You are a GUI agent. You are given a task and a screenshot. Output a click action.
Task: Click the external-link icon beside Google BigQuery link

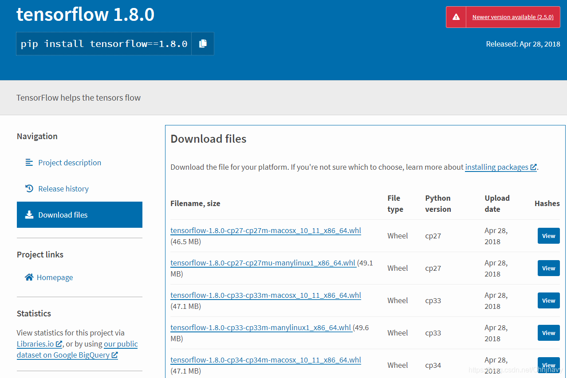click(114, 355)
